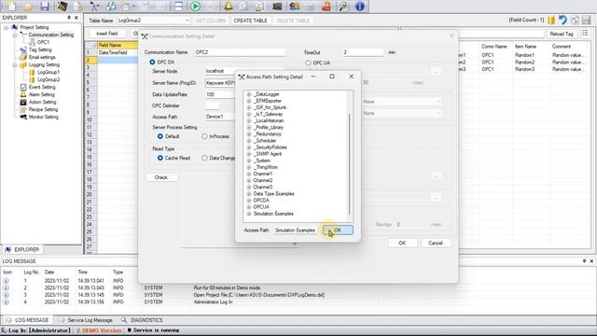
Task: Click the paintbrush project toolbar icon
Action: click(x=62, y=7)
